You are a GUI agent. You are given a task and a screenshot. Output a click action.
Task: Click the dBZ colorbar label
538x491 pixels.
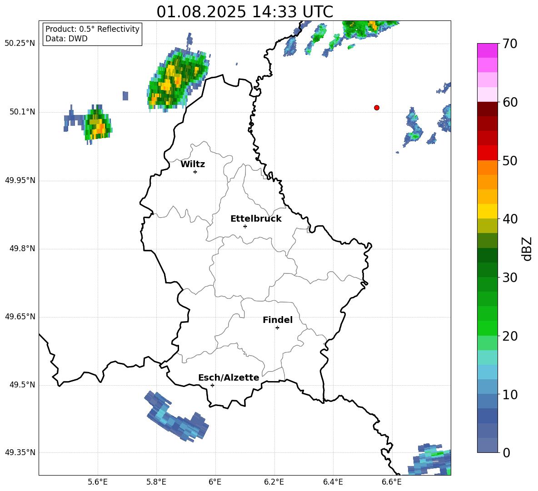tap(527, 248)
